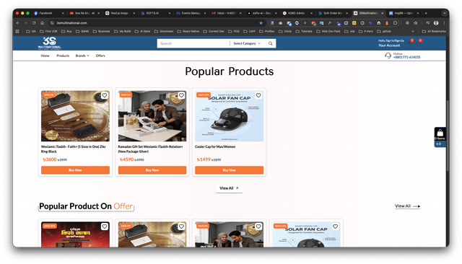Favorite the Weslamic Tasbih Zikr Ring-Black product
Image resolution: width=462 pixels, height=264 pixels.
click(x=104, y=95)
